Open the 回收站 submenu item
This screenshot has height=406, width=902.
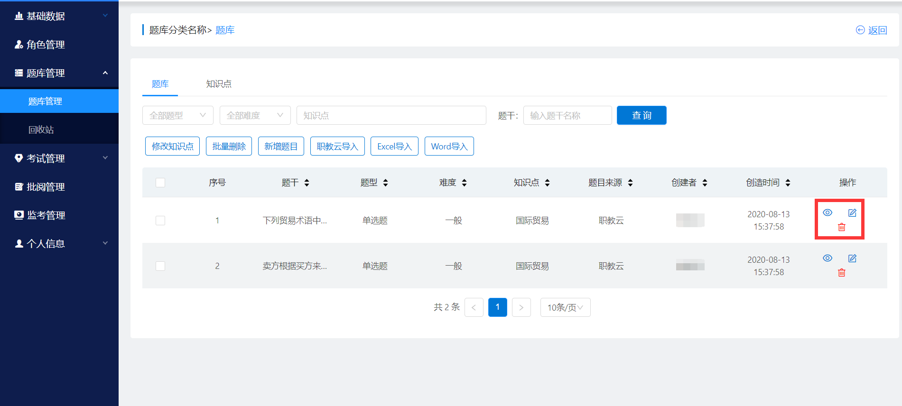point(59,129)
